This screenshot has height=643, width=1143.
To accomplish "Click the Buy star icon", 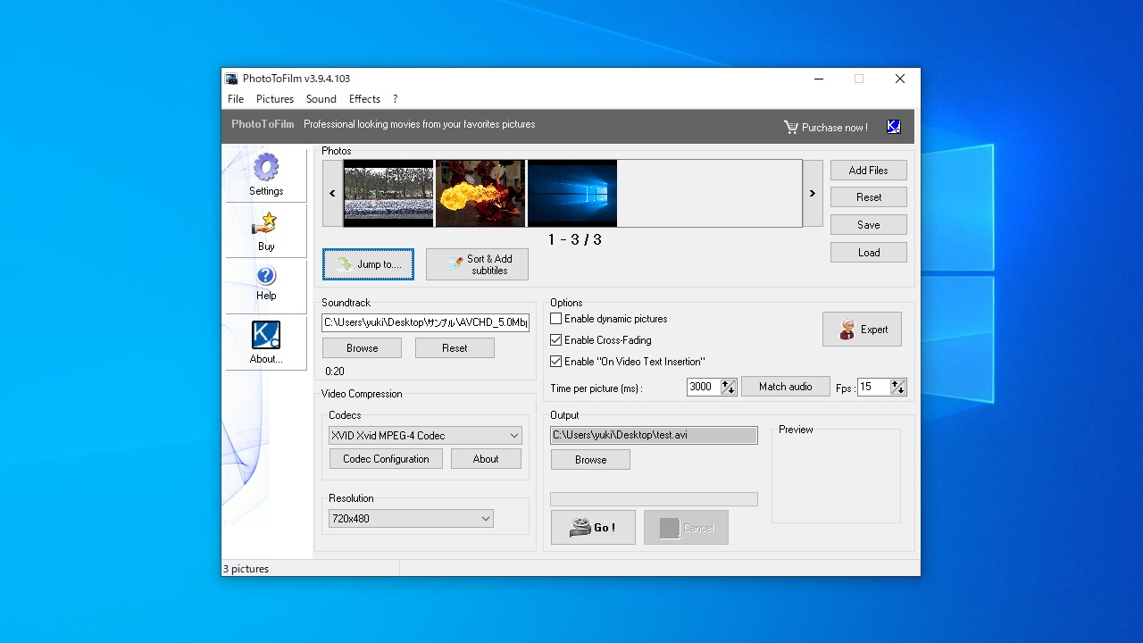I will (x=265, y=223).
